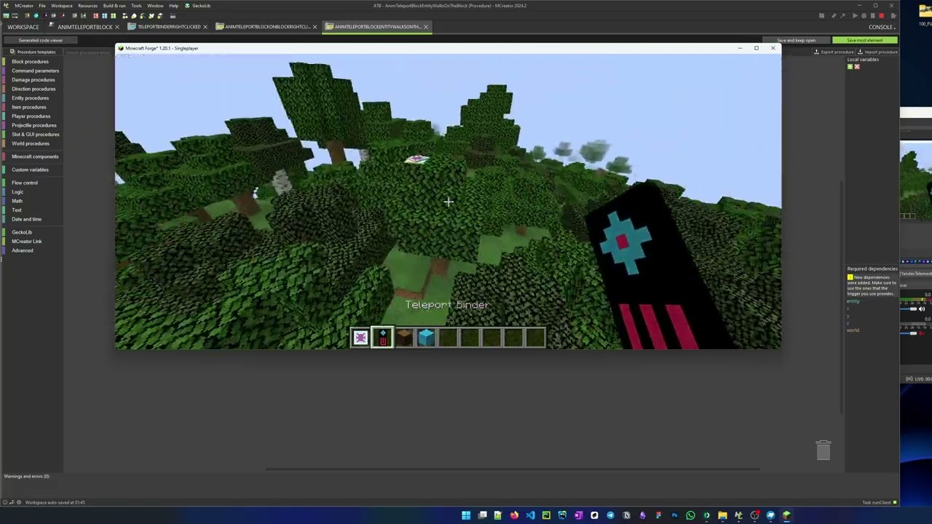Select the Slot & GUI procedures category

pos(35,135)
